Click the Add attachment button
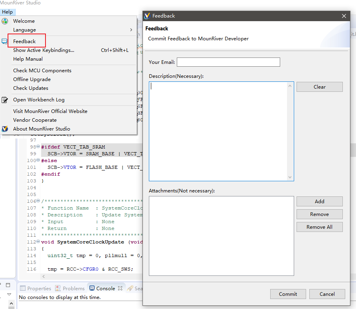The height and width of the screenshot is (309, 356). point(319,202)
